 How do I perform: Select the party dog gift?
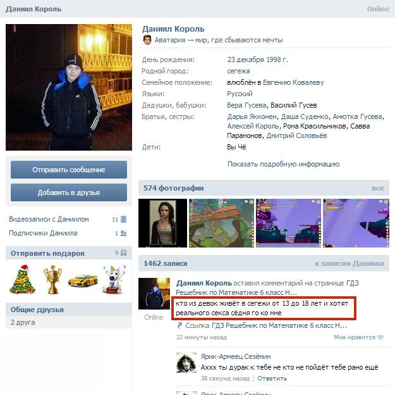pos(114,279)
